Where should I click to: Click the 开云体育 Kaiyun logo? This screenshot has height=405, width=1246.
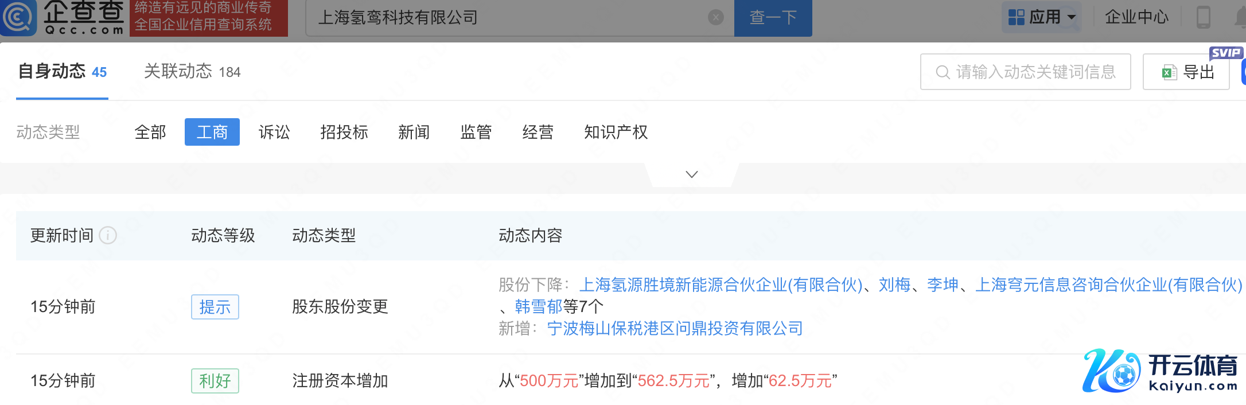[x=1160, y=371]
